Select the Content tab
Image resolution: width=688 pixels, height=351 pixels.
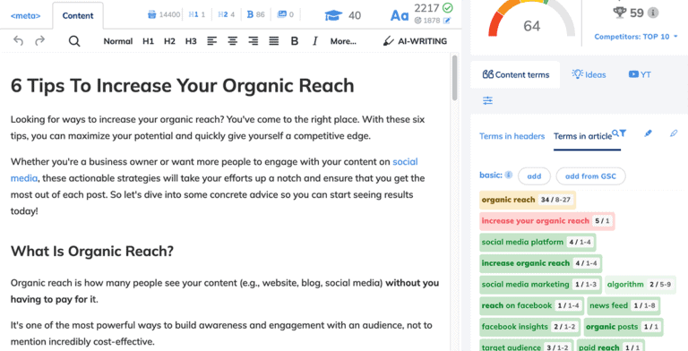(x=78, y=16)
